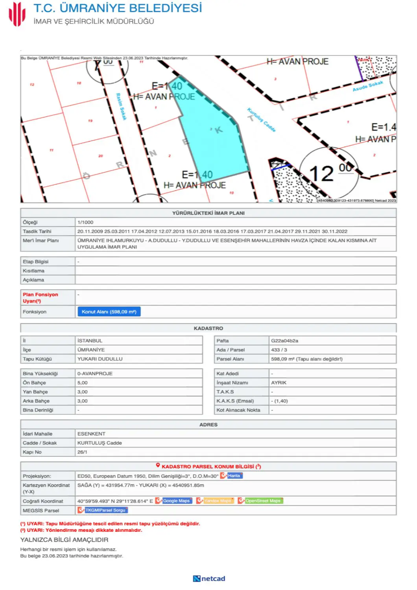
Task: Click the Asude Sokak label on the map
Action: [x=368, y=87]
